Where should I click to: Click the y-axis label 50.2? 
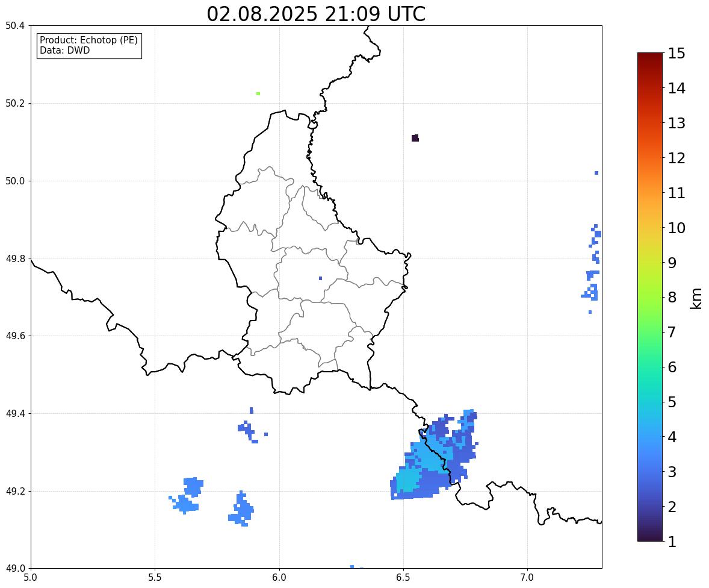coord(15,103)
